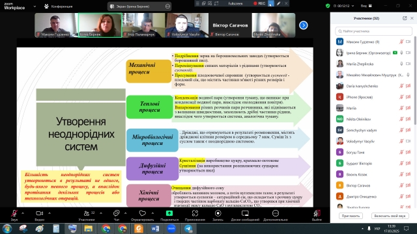Close the participants panel

412,18
